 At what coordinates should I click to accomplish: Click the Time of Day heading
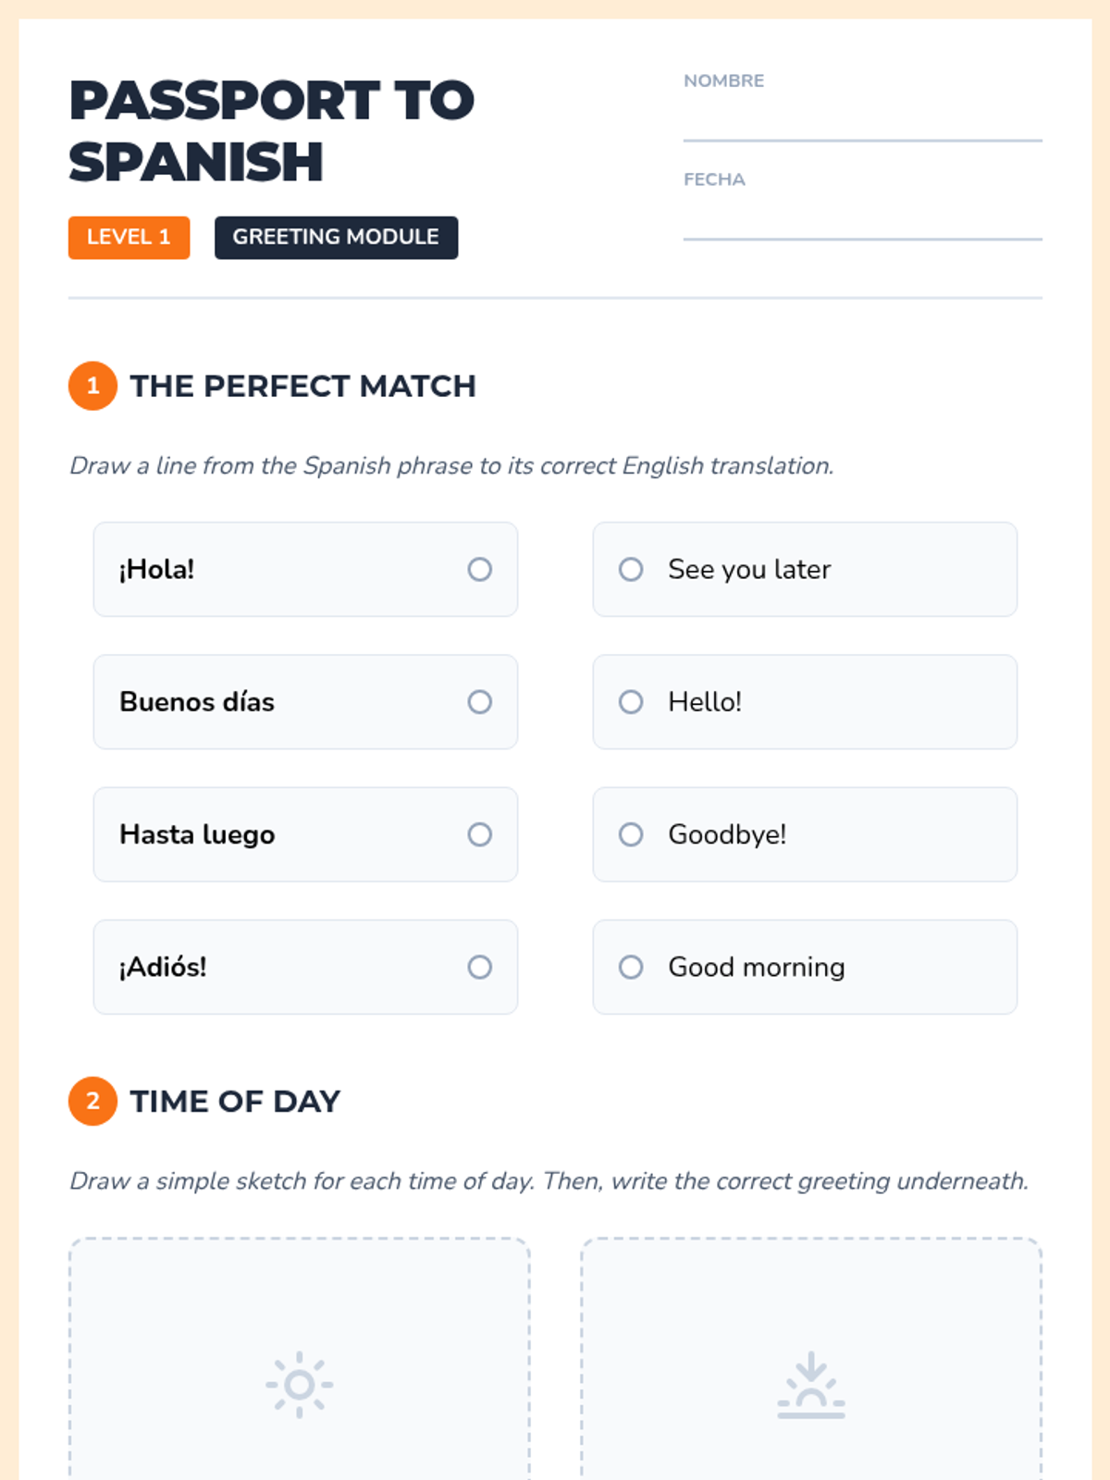[x=235, y=1101]
